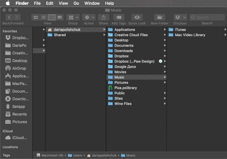The width and height of the screenshot is (227, 159).
Task: Select Dropbox (...Paw Design) folder
Action: click(136, 61)
